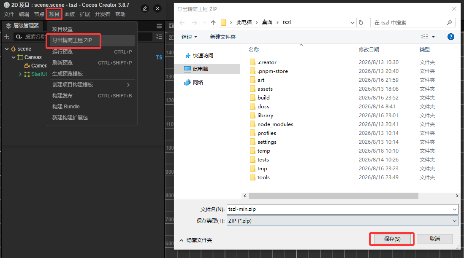The image size is (464, 258).
Task: Click the hierarchy search magnifier icon
Action: coord(19,37)
